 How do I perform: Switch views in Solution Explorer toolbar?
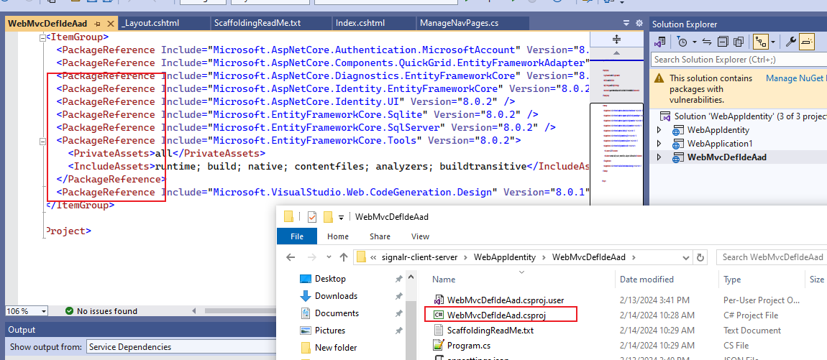pos(660,41)
